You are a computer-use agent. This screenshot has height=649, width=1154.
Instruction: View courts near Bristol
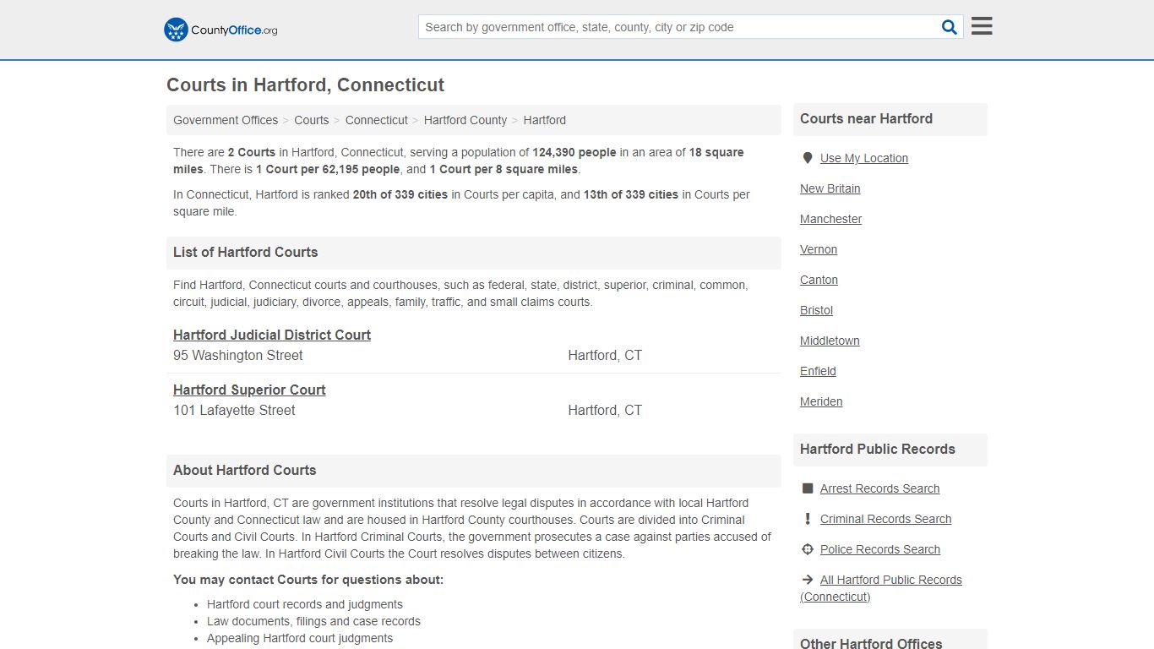pos(817,310)
